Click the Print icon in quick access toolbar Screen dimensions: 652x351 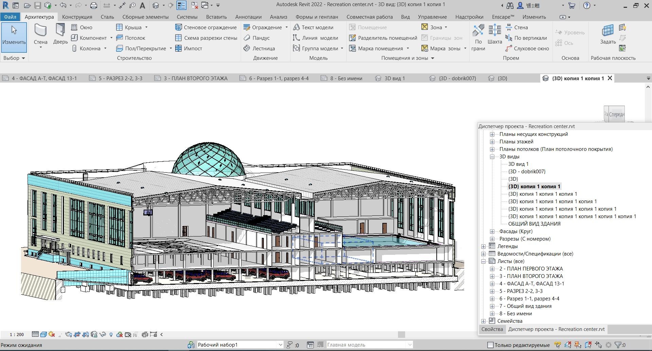pyautogui.click(x=94, y=5)
